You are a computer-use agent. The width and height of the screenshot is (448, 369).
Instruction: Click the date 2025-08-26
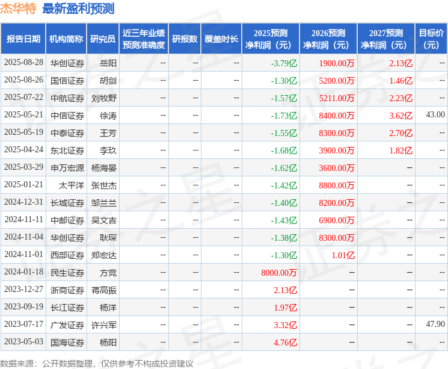[x=23, y=80]
